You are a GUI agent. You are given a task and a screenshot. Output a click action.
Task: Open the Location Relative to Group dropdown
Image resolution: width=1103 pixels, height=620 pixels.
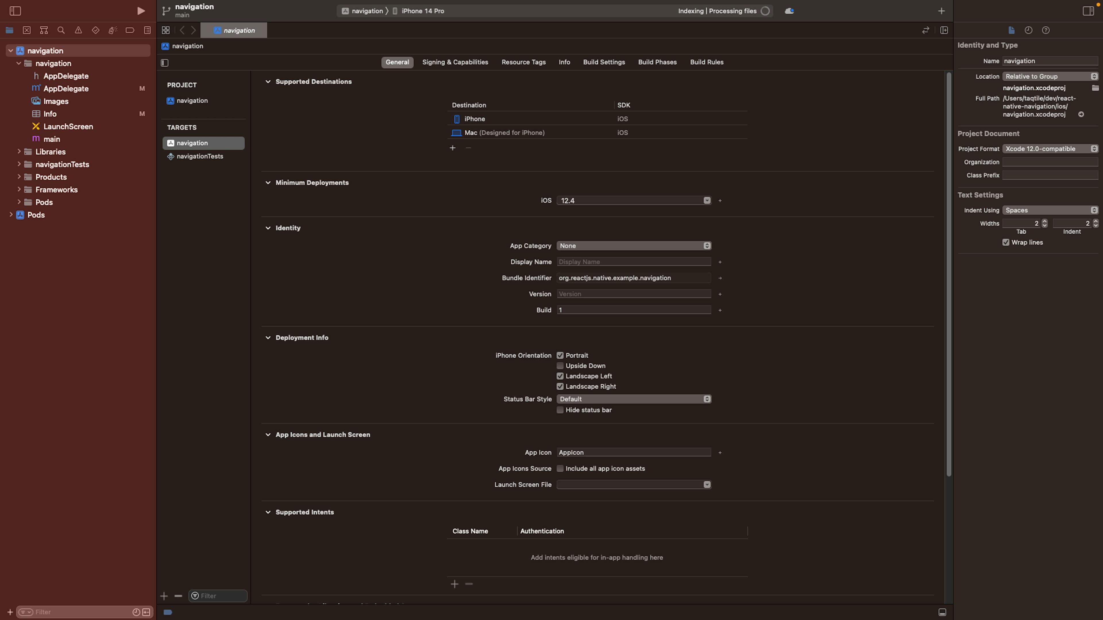[1050, 76]
